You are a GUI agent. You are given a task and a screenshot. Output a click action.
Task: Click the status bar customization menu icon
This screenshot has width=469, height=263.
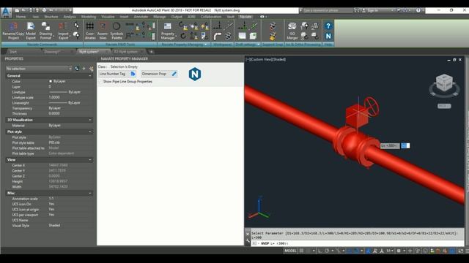coord(467,251)
